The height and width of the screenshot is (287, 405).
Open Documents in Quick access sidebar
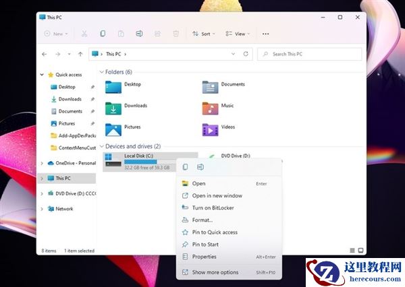70,111
